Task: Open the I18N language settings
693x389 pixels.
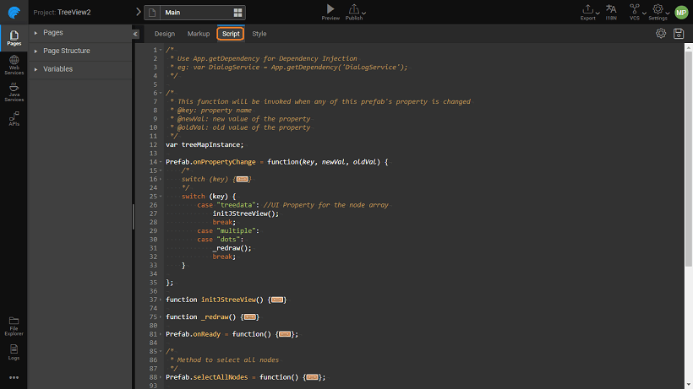Action: [611, 11]
